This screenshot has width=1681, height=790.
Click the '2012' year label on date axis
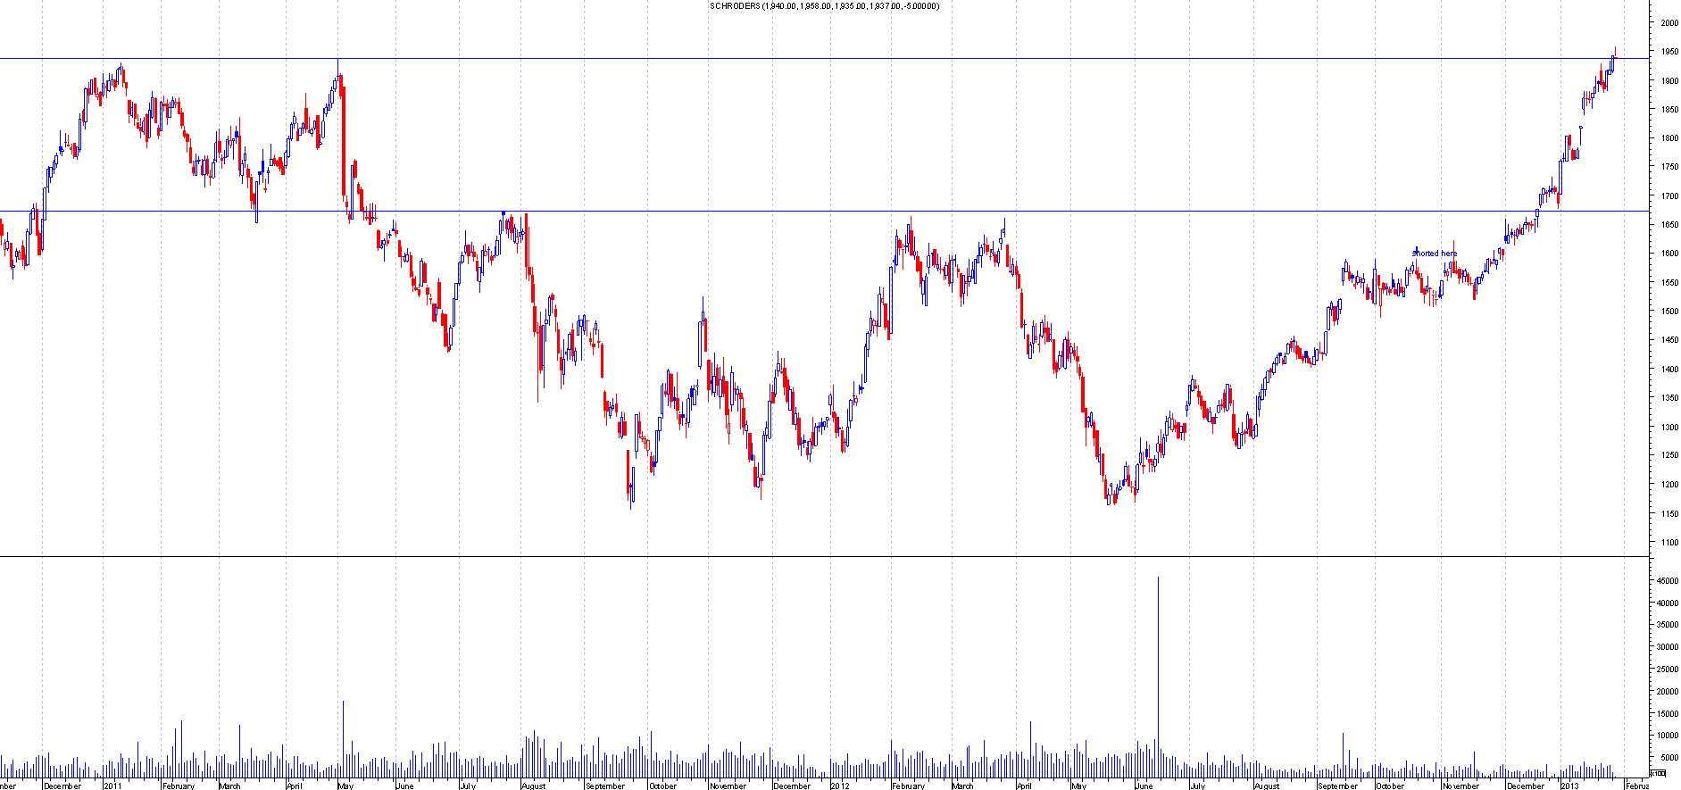point(840,786)
